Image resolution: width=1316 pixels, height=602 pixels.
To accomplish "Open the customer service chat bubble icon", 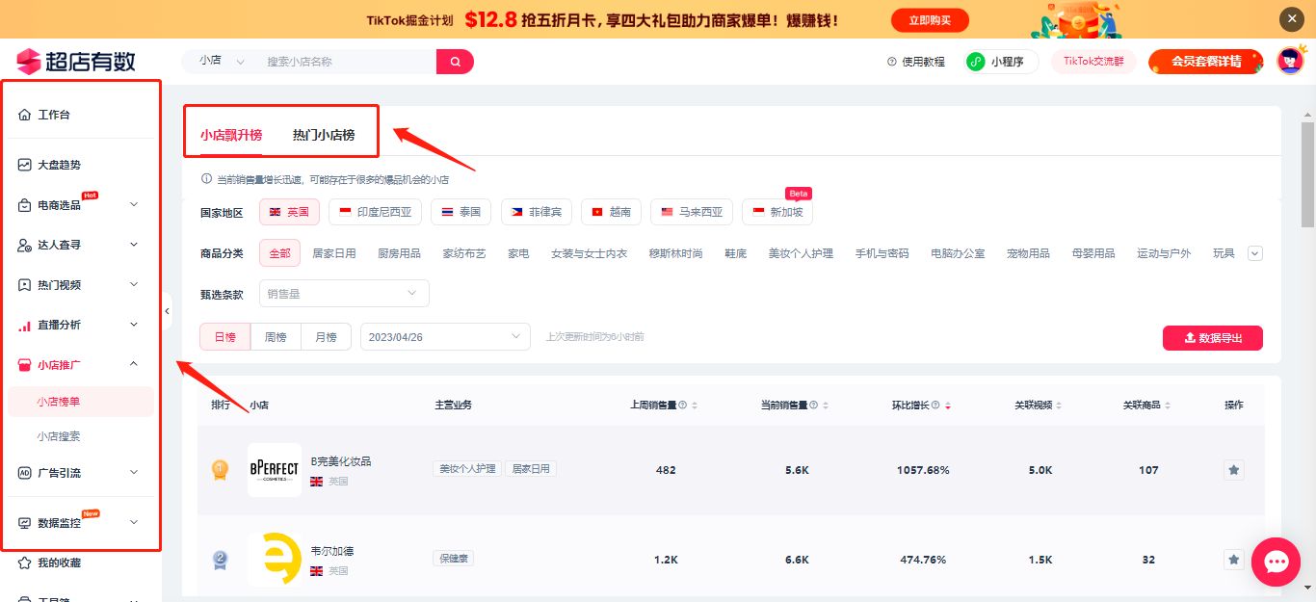I will click(x=1276, y=562).
